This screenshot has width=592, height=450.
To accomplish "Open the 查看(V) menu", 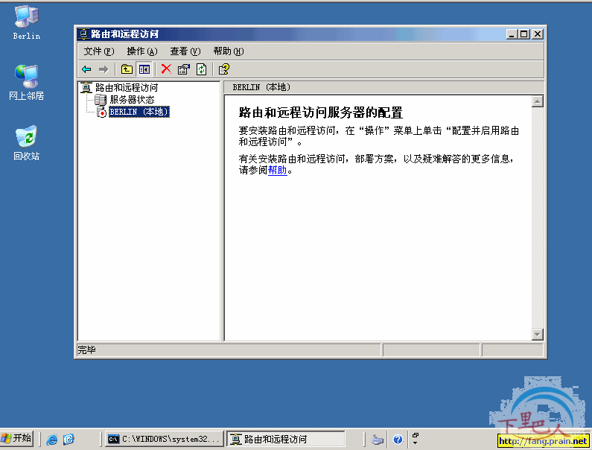I will point(185,51).
